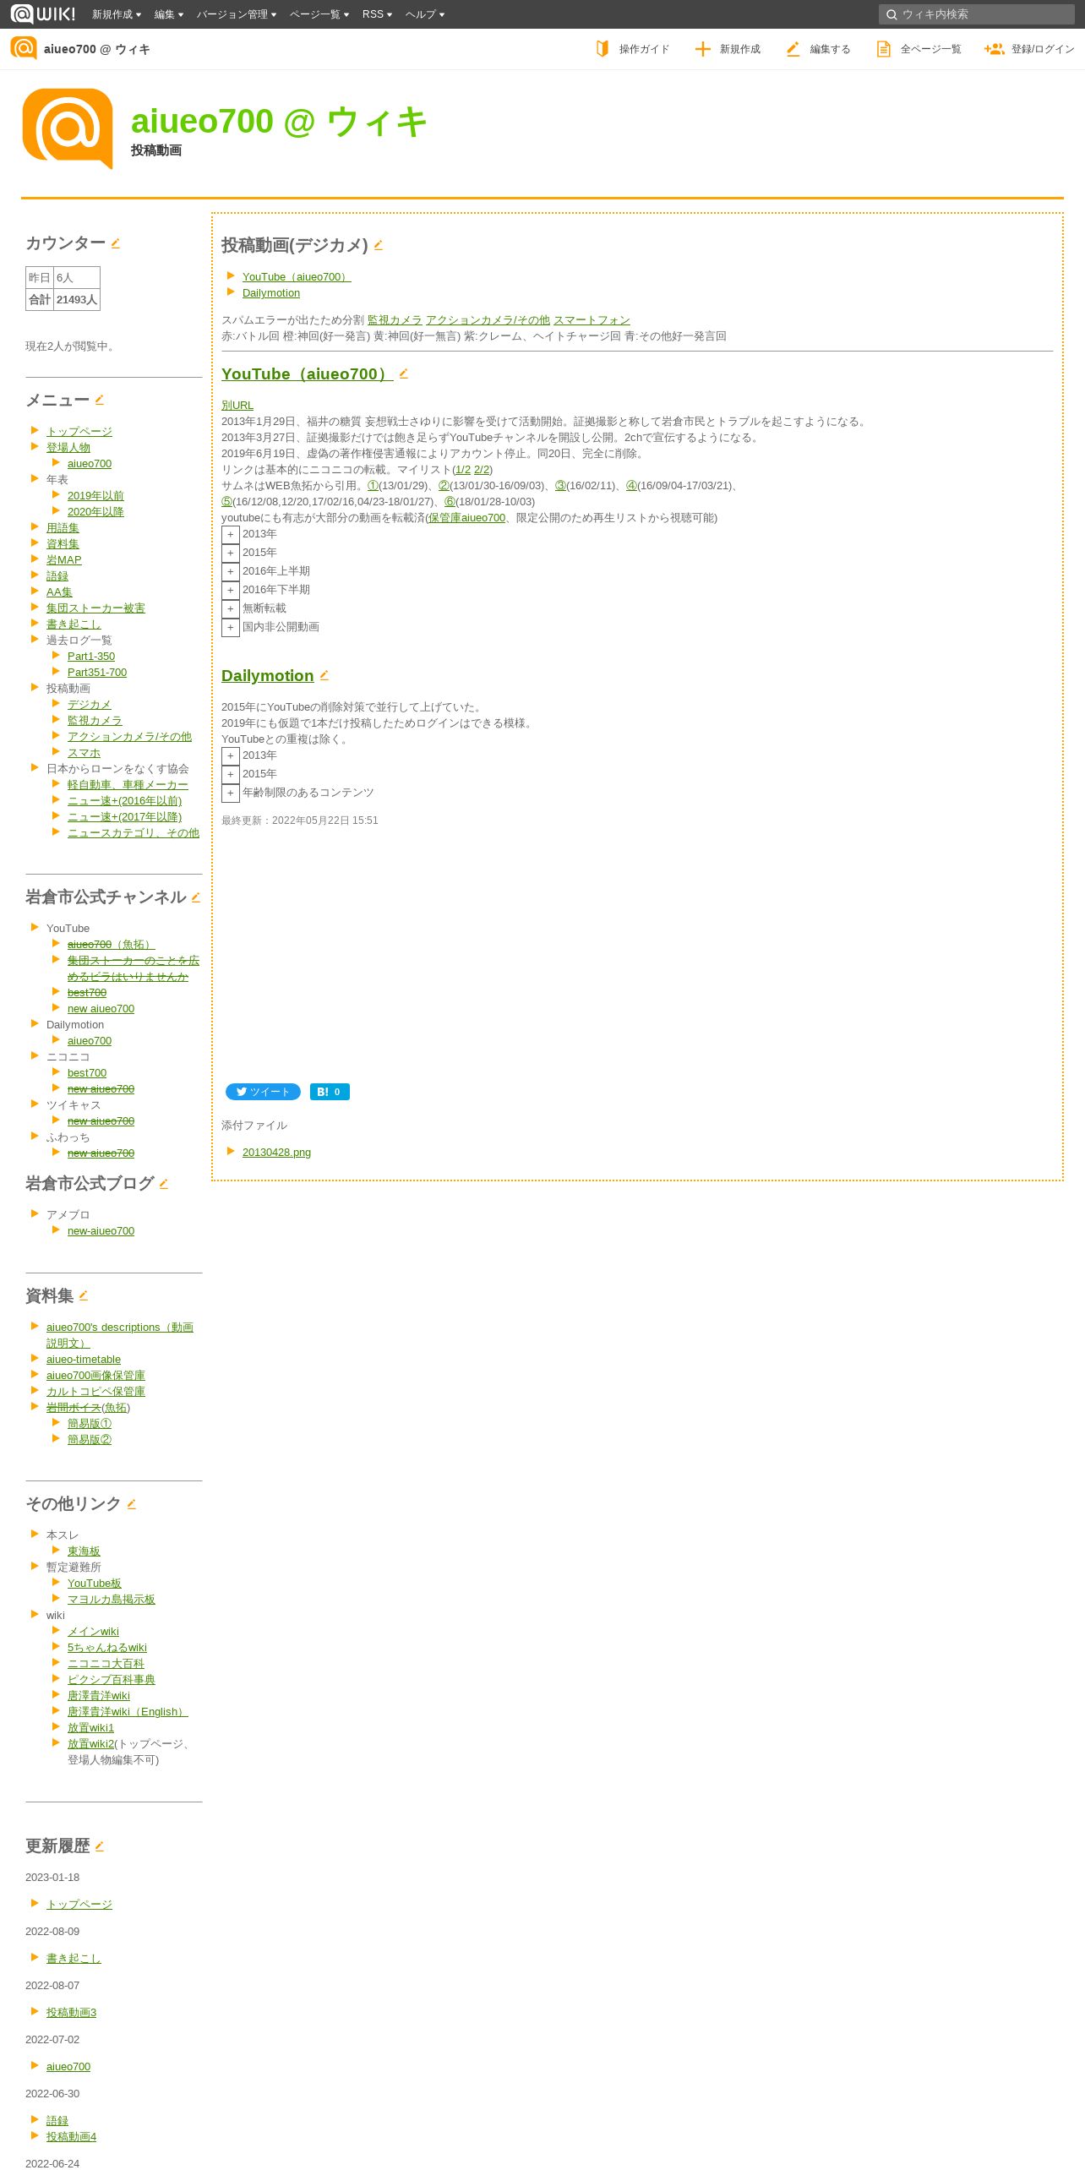Click the 新規作成 plus icon
This screenshot has width=1085, height=2170.
(702, 49)
